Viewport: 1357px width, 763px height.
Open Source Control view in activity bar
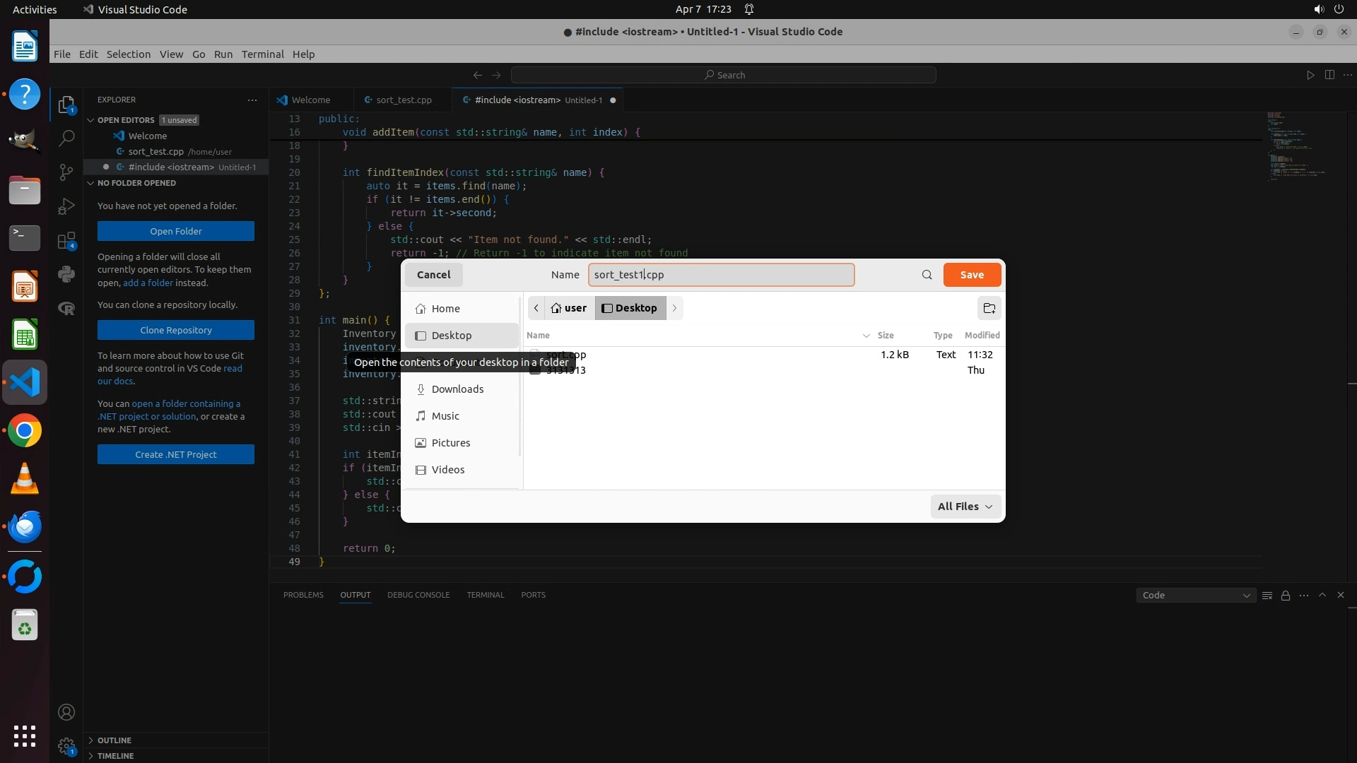click(66, 172)
